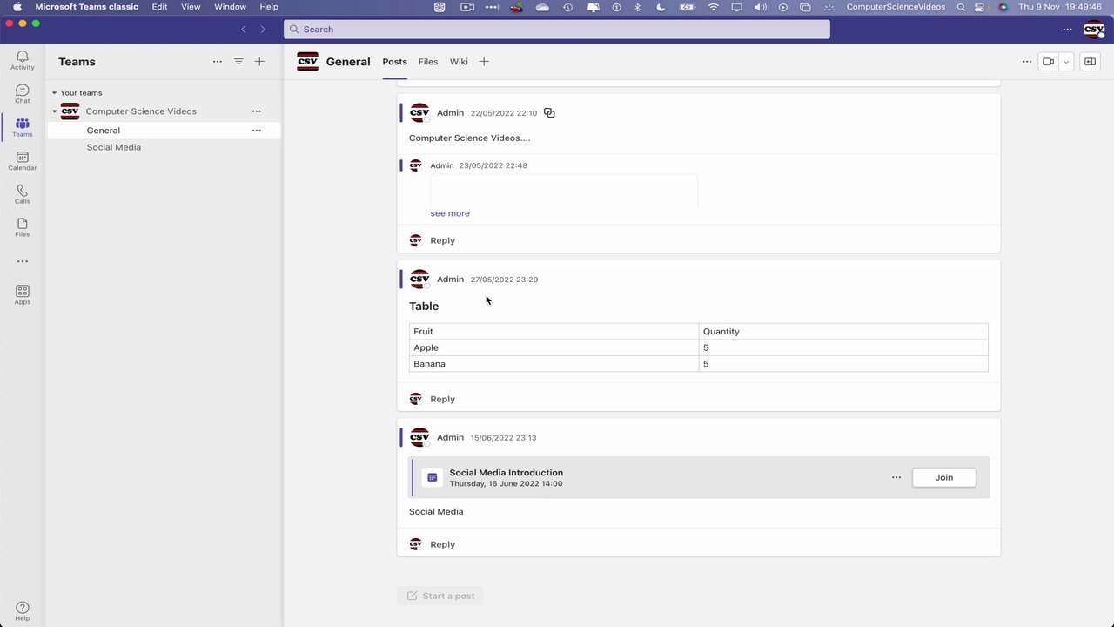Screen dimensions: 1114x627
Task: Collapse the Your teams section
Action: pyautogui.click(x=54, y=93)
